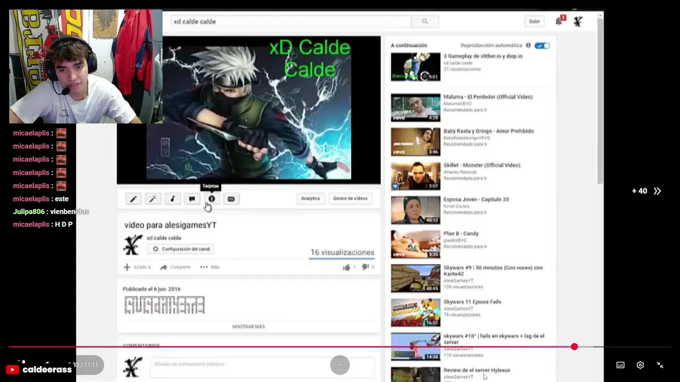
Task: Click the search magnifier button
Action: [x=424, y=22]
